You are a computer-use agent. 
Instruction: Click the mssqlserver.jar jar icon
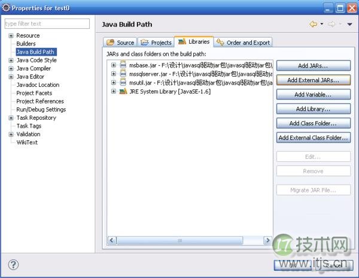click(x=123, y=74)
